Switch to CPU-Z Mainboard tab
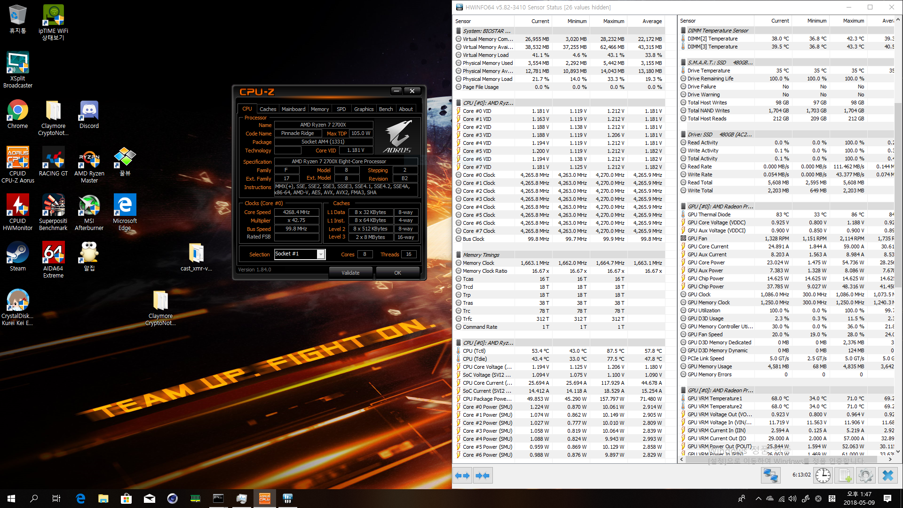Viewport: 903px width, 508px height. tap(293, 109)
